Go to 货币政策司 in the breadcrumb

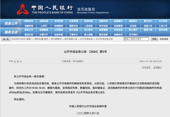pyautogui.click(x=56, y=39)
